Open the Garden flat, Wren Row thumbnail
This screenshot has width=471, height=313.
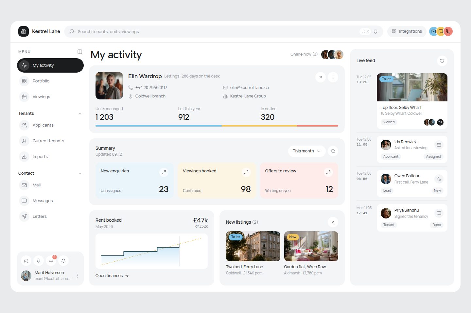[x=311, y=246]
